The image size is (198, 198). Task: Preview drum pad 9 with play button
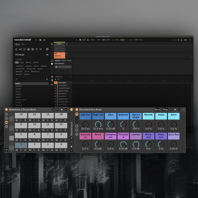(21, 130)
